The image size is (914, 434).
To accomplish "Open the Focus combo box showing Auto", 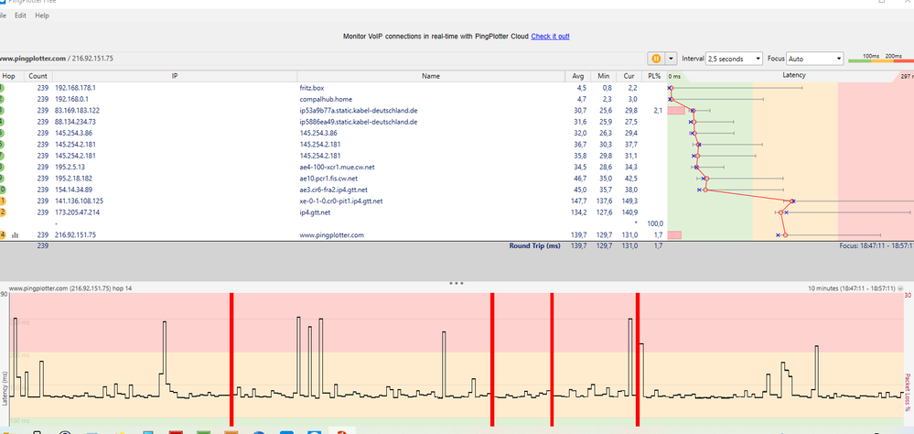I will [815, 59].
